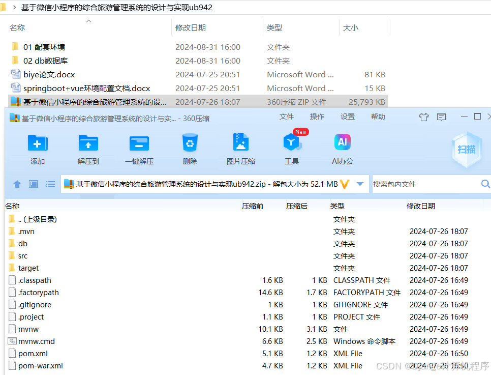Screen dimensions: 491x375
Task: Click the up-level navigation arrow icon
Action: (x=17, y=184)
